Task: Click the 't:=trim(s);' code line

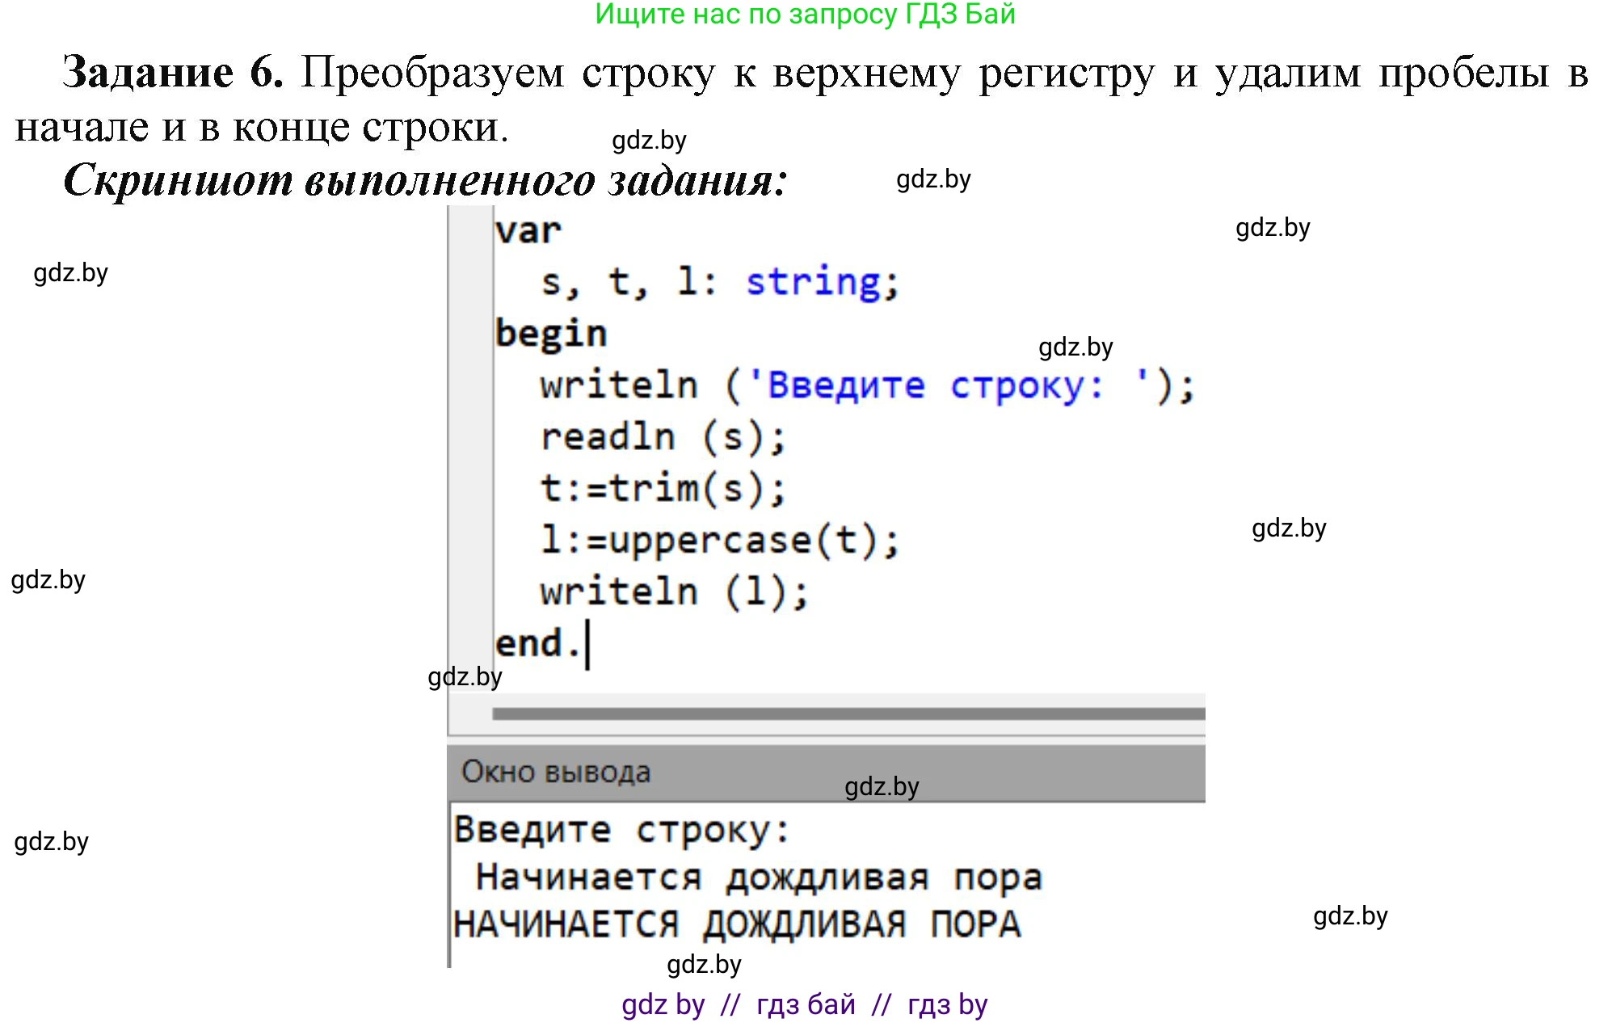Action: coord(663,489)
